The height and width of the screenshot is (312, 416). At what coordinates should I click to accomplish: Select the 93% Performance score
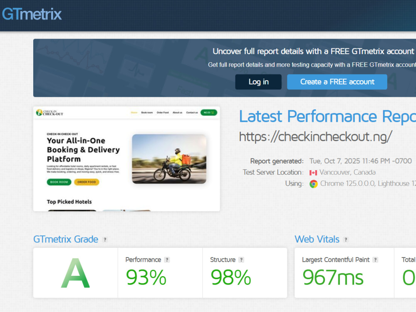pyautogui.click(x=146, y=277)
